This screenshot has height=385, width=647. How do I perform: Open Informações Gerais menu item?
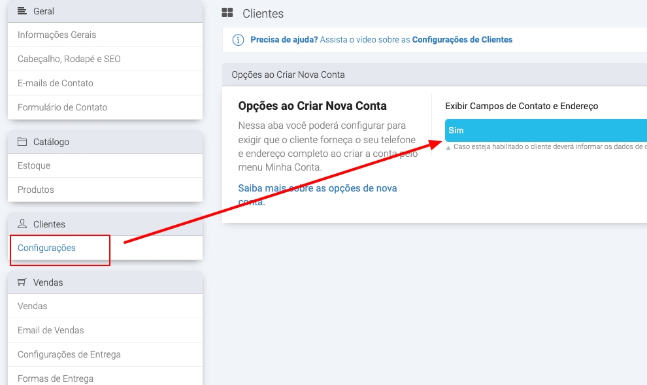(x=57, y=35)
